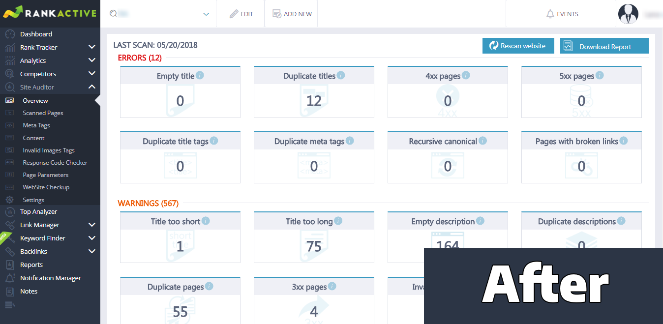Open the Duplicate pages card showing 55
This screenshot has height=324, width=663.
(x=180, y=300)
